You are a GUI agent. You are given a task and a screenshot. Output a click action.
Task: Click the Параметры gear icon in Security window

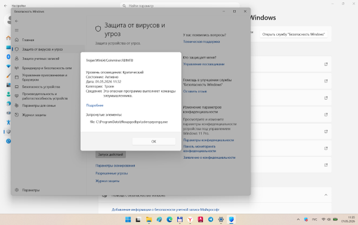click(17, 190)
